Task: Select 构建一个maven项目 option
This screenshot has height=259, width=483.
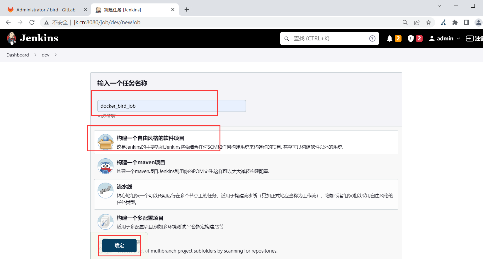Action: [x=246, y=167]
